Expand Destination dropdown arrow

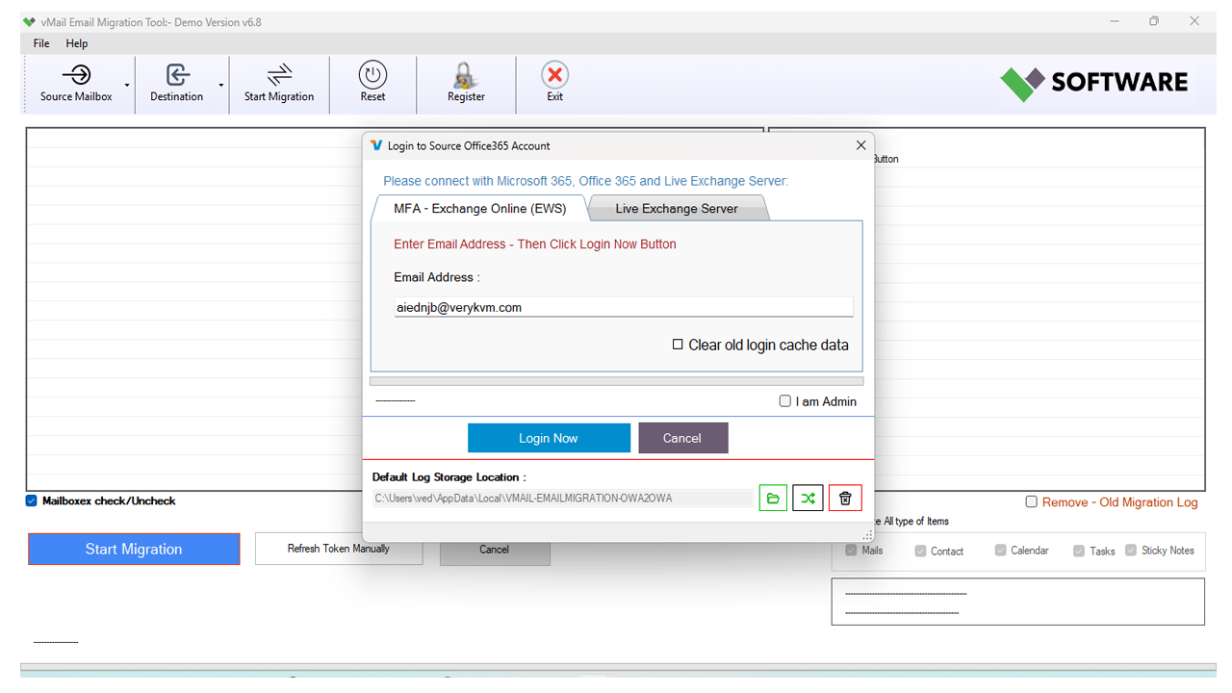pos(220,85)
